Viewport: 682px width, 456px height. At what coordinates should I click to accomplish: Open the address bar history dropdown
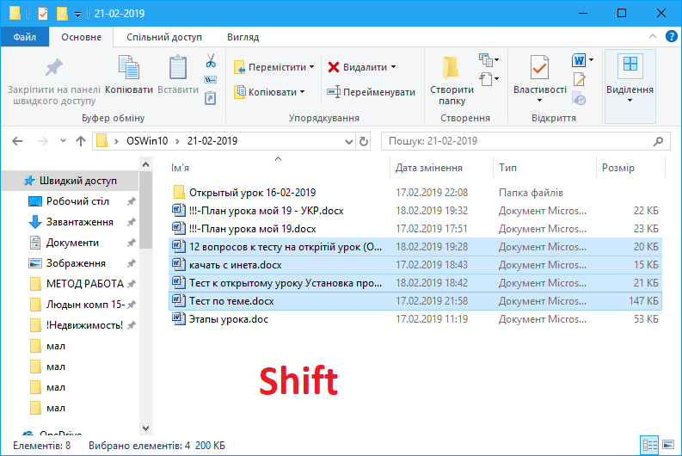coord(349,141)
